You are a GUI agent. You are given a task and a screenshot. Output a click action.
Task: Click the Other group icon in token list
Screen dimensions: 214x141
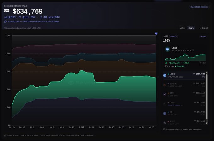[165, 104]
